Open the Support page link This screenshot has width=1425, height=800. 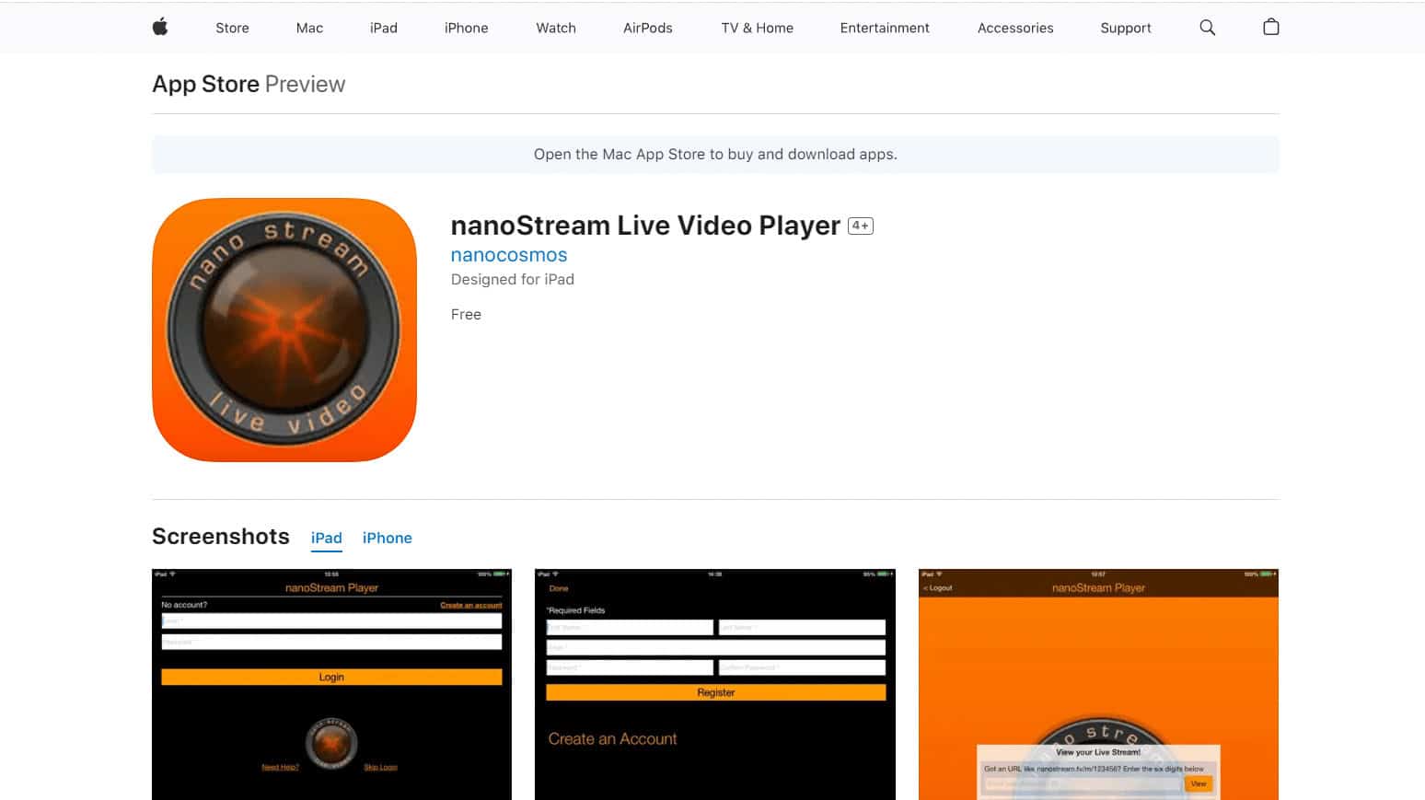(x=1125, y=28)
